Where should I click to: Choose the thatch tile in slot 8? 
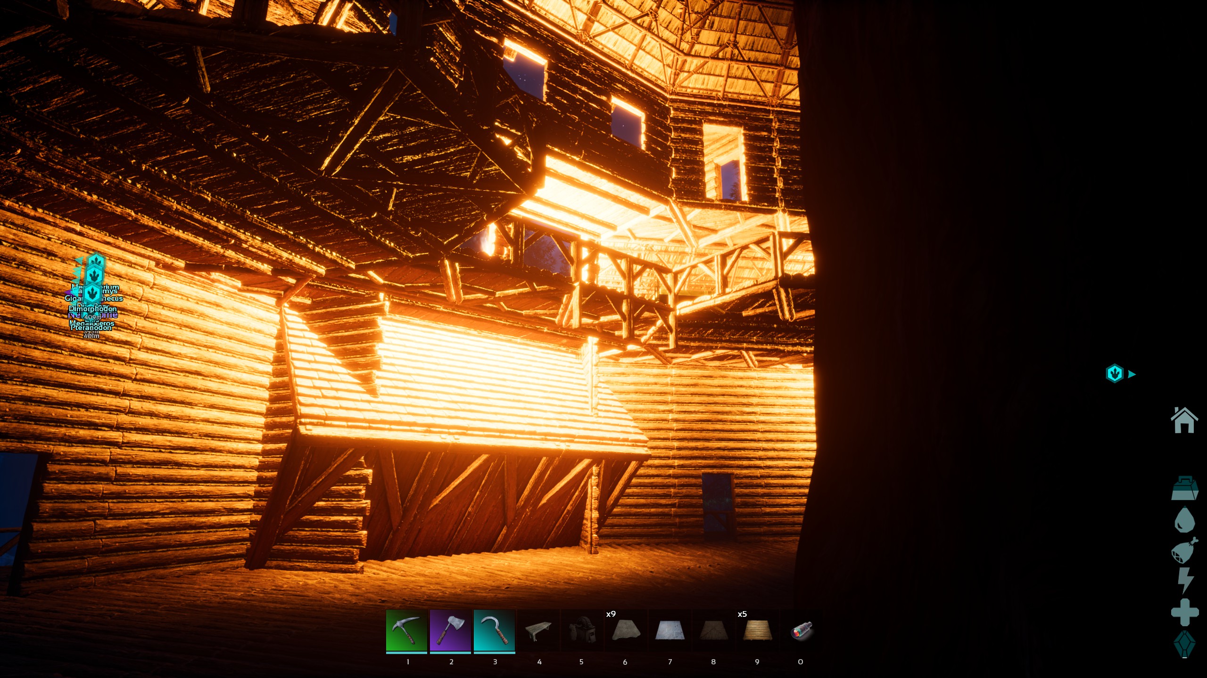713,631
